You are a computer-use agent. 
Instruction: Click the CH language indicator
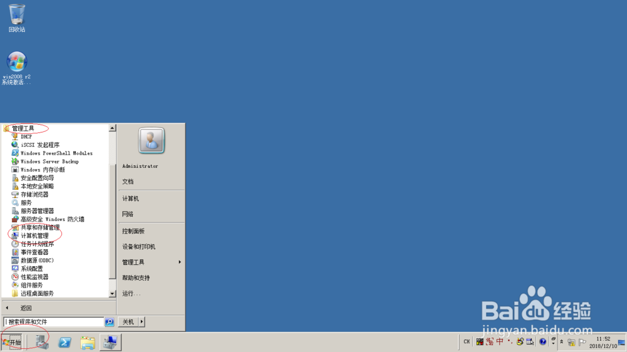coord(466,341)
